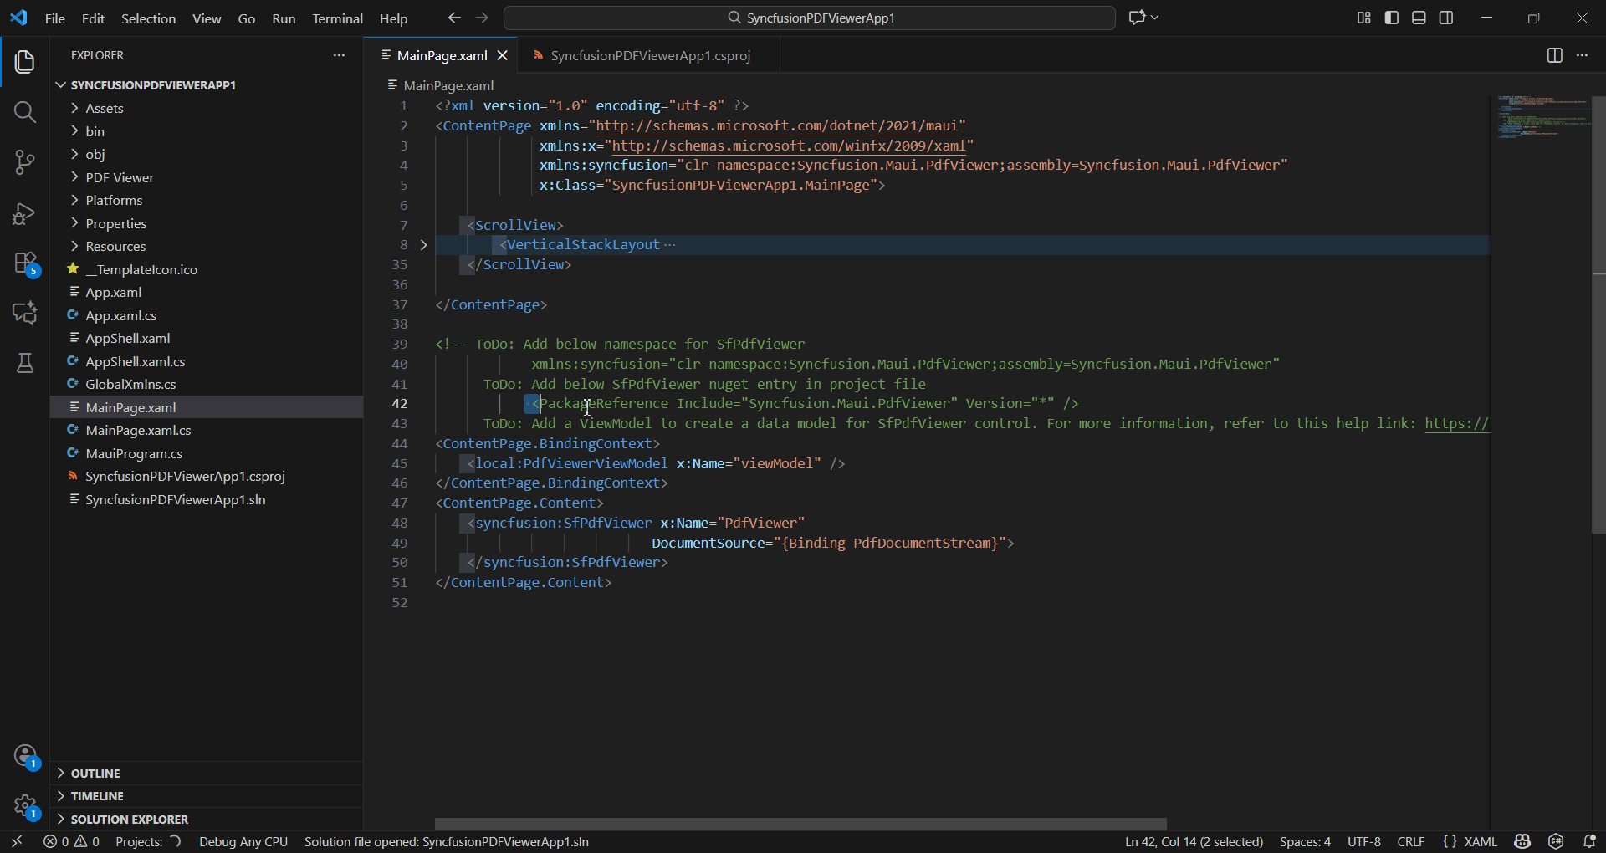Open the File menu
The height and width of the screenshot is (853, 1606).
tap(55, 18)
